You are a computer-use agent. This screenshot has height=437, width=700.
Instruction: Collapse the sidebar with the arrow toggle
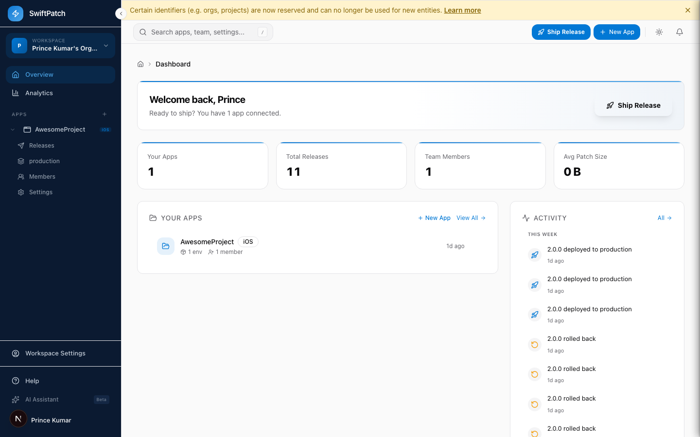[x=121, y=14]
